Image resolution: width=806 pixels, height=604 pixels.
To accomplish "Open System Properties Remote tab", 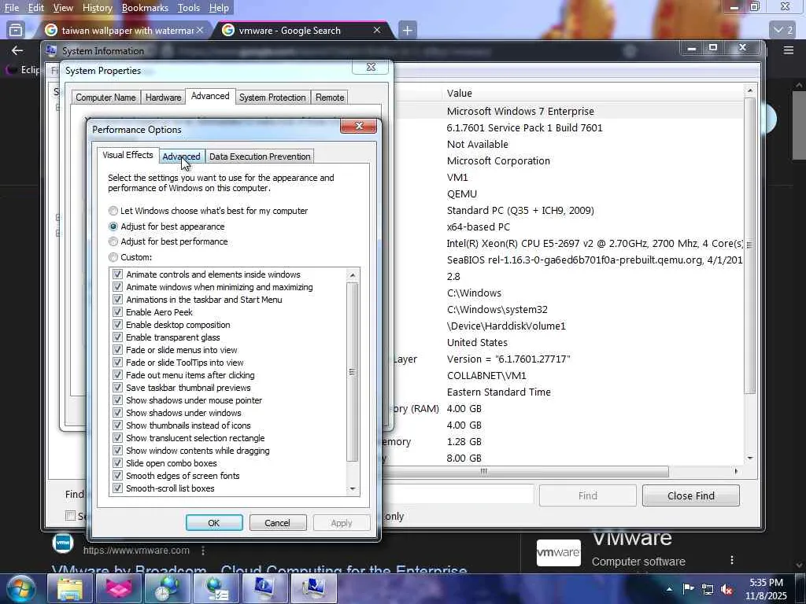I will tap(330, 97).
